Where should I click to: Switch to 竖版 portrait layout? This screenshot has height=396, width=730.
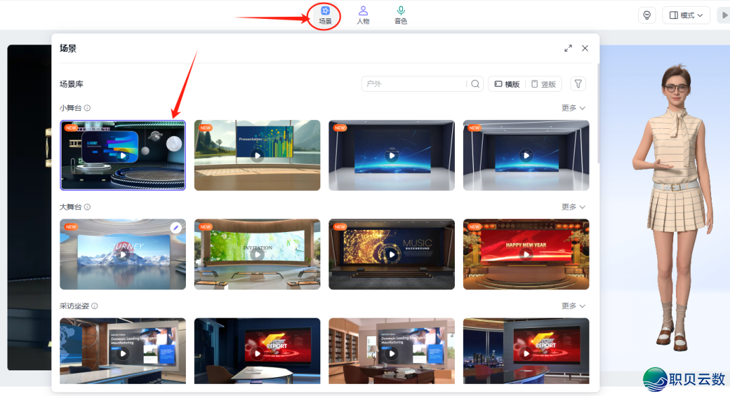point(543,84)
